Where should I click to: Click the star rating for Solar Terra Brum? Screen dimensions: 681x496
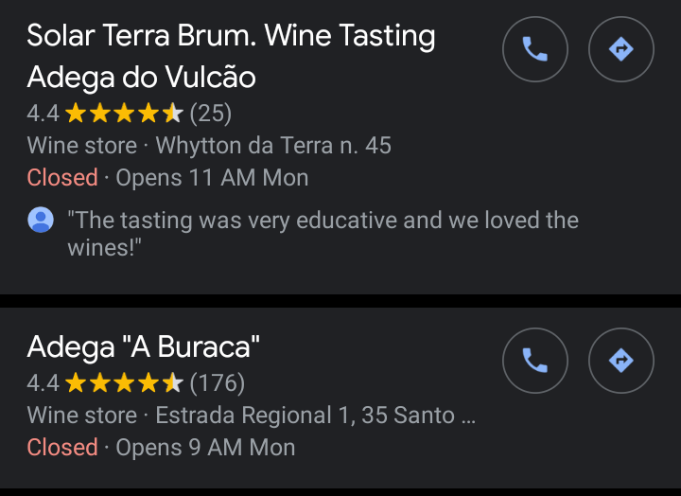[124, 115]
